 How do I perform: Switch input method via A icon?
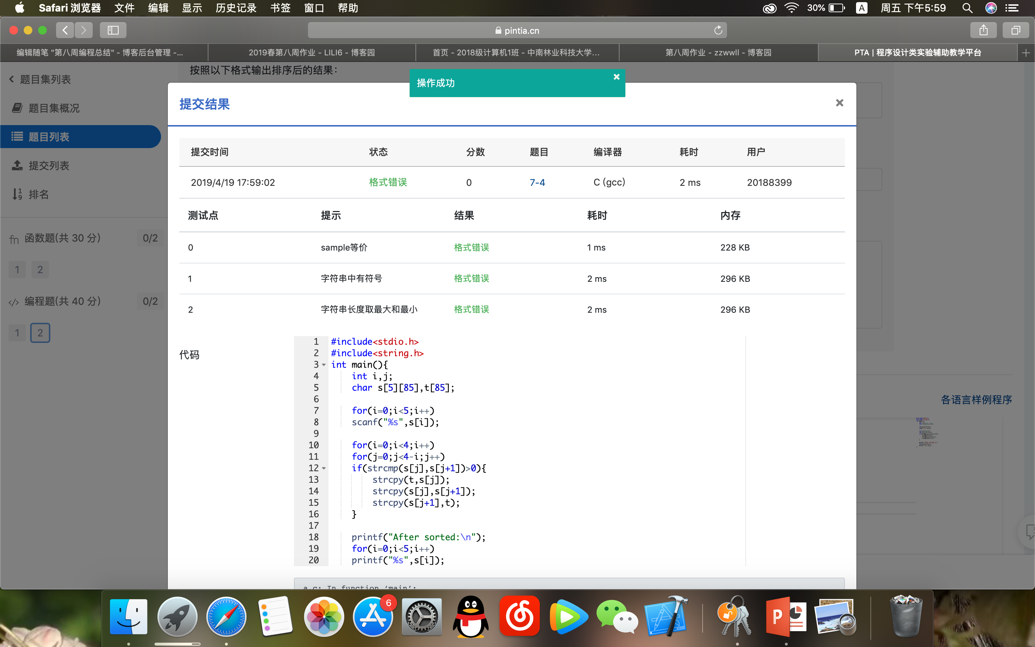point(861,8)
